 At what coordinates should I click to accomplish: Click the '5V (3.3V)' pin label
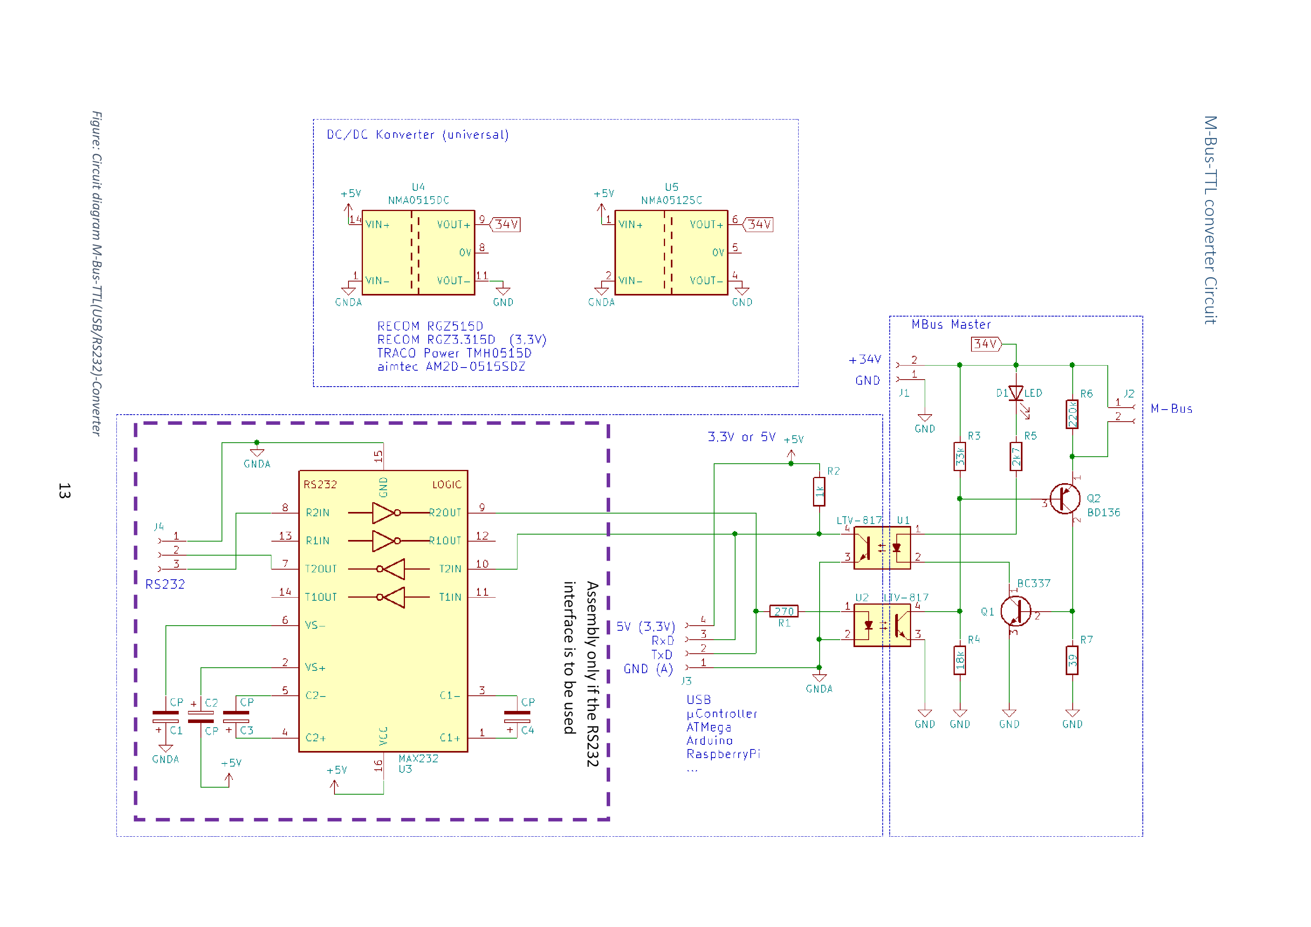coord(645,627)
